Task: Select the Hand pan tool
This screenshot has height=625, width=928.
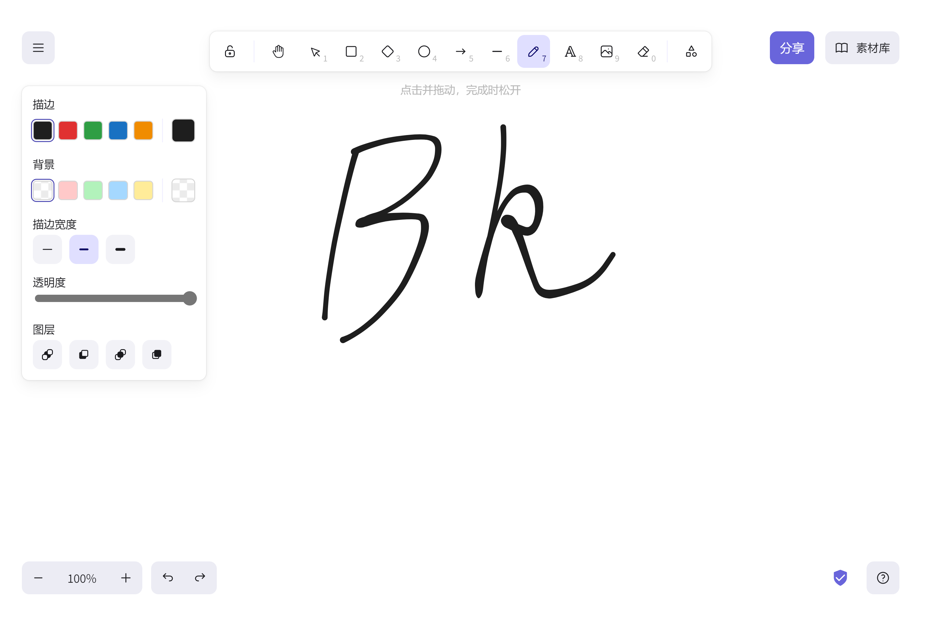Action: pyautogui.click(x=278, y=51)
